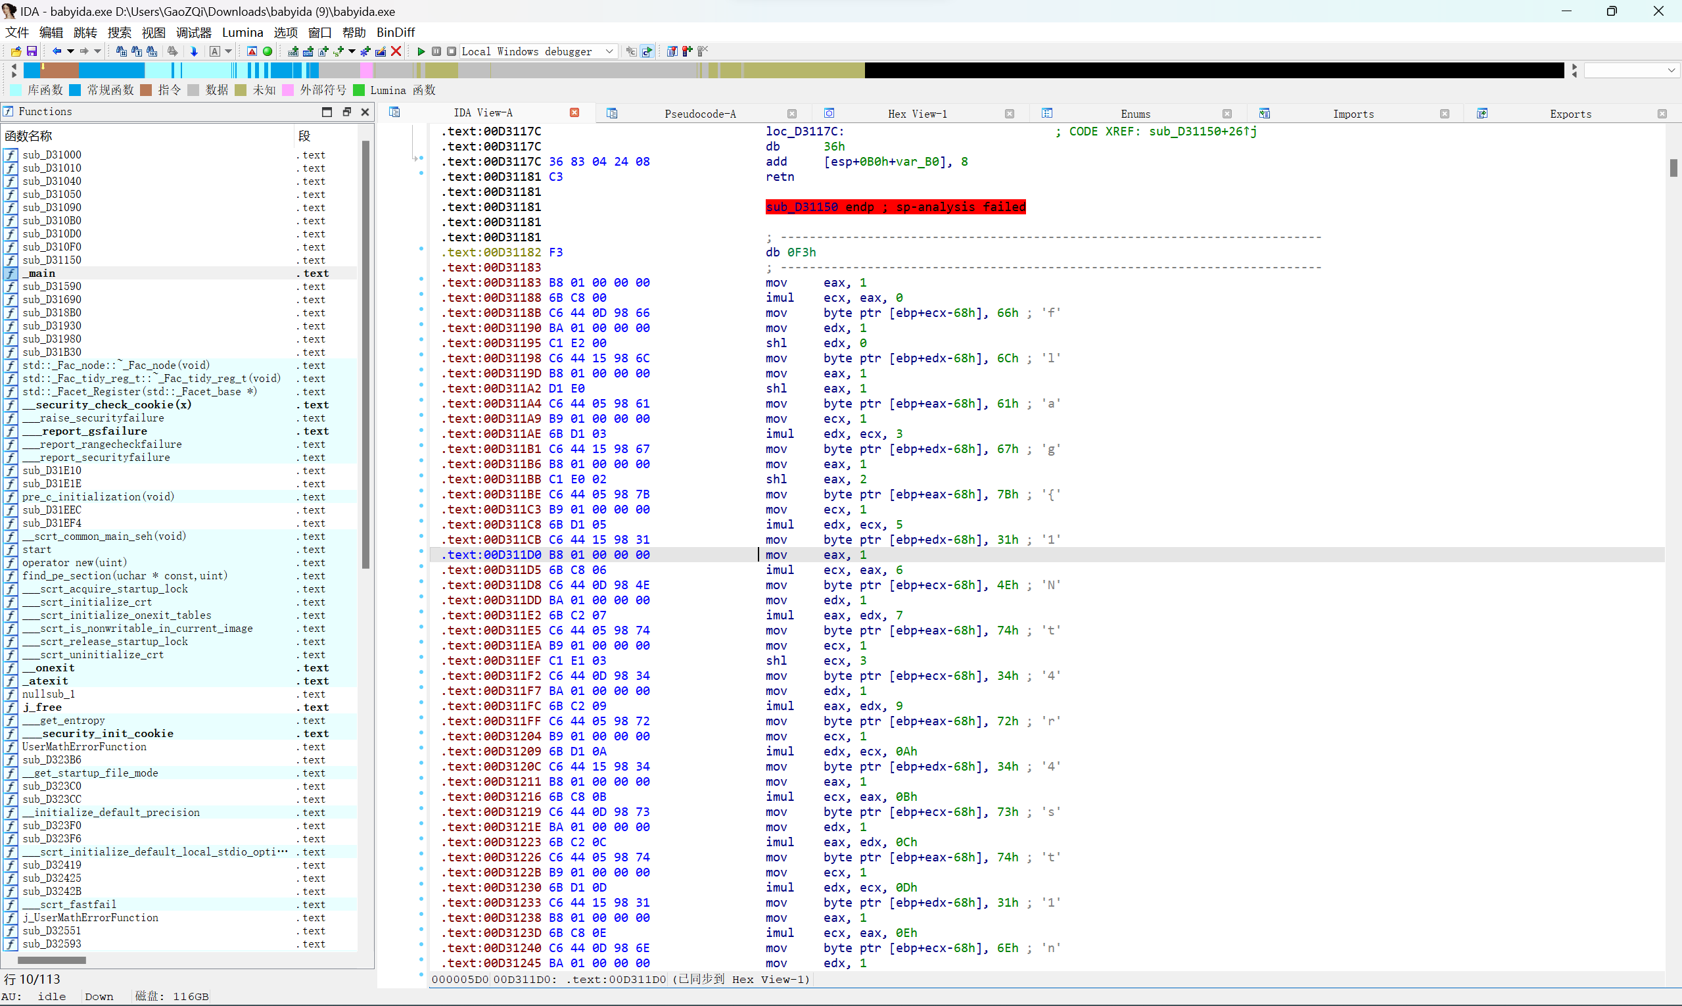Image resolution: width=1682 pixels, height=1006 pixels.
Task: Click the boxed letter A text icon
Action: pyautogui.click(x=215, y=51)
